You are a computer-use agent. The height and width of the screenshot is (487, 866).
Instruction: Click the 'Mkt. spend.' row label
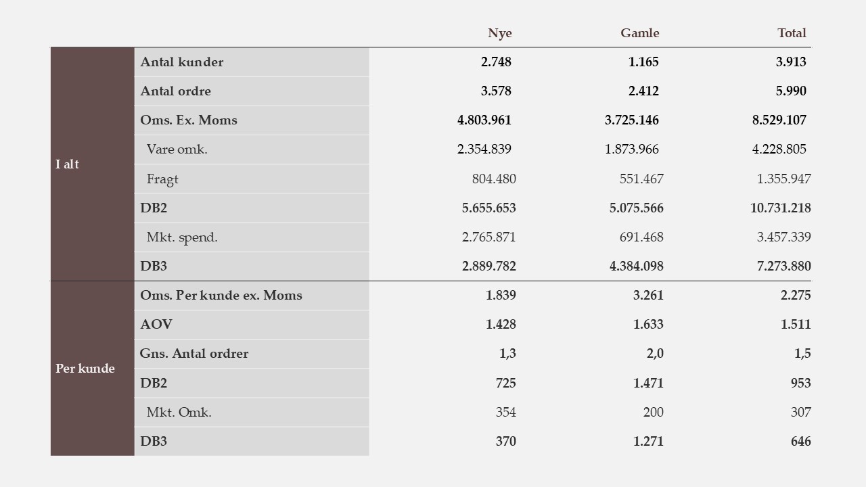tap(182, 237)
